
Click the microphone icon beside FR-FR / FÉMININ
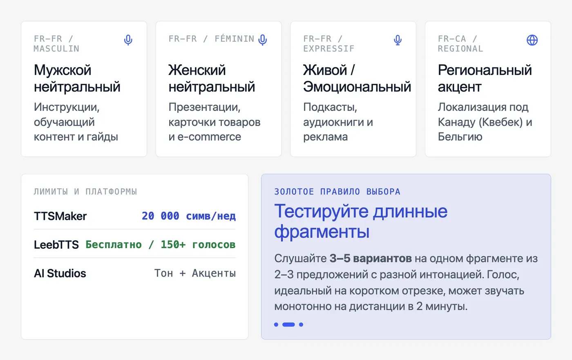pos(263,40)
